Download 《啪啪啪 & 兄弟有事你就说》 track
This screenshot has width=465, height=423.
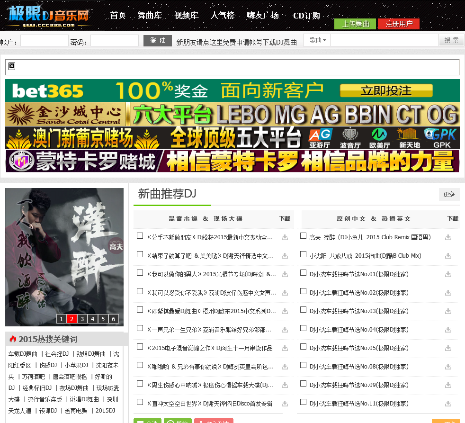(285, 367)
